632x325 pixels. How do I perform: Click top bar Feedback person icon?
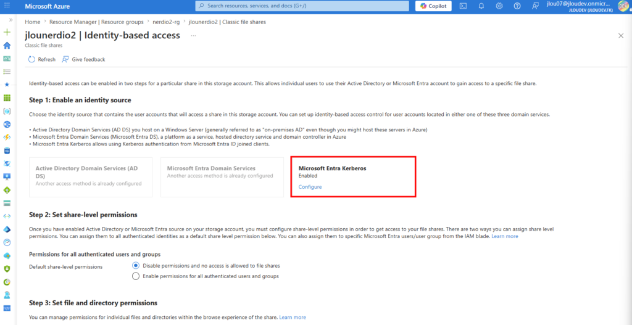535,6
